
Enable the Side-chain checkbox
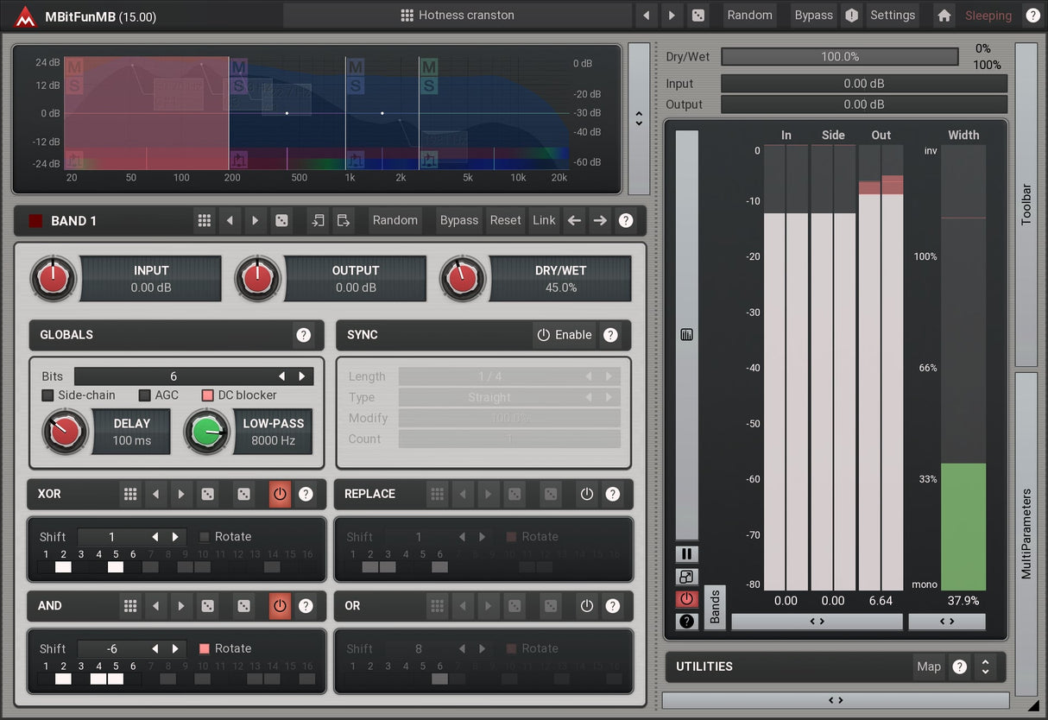(48, 395)
